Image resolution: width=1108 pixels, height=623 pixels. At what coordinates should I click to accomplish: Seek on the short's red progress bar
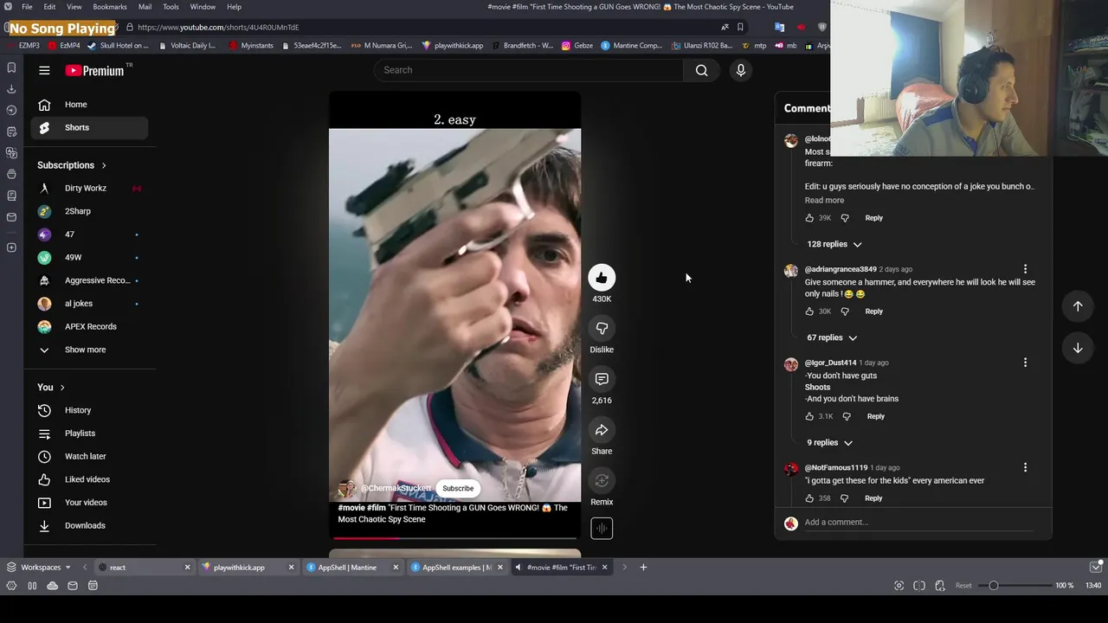pyautogui.click(x=454, y=538)
